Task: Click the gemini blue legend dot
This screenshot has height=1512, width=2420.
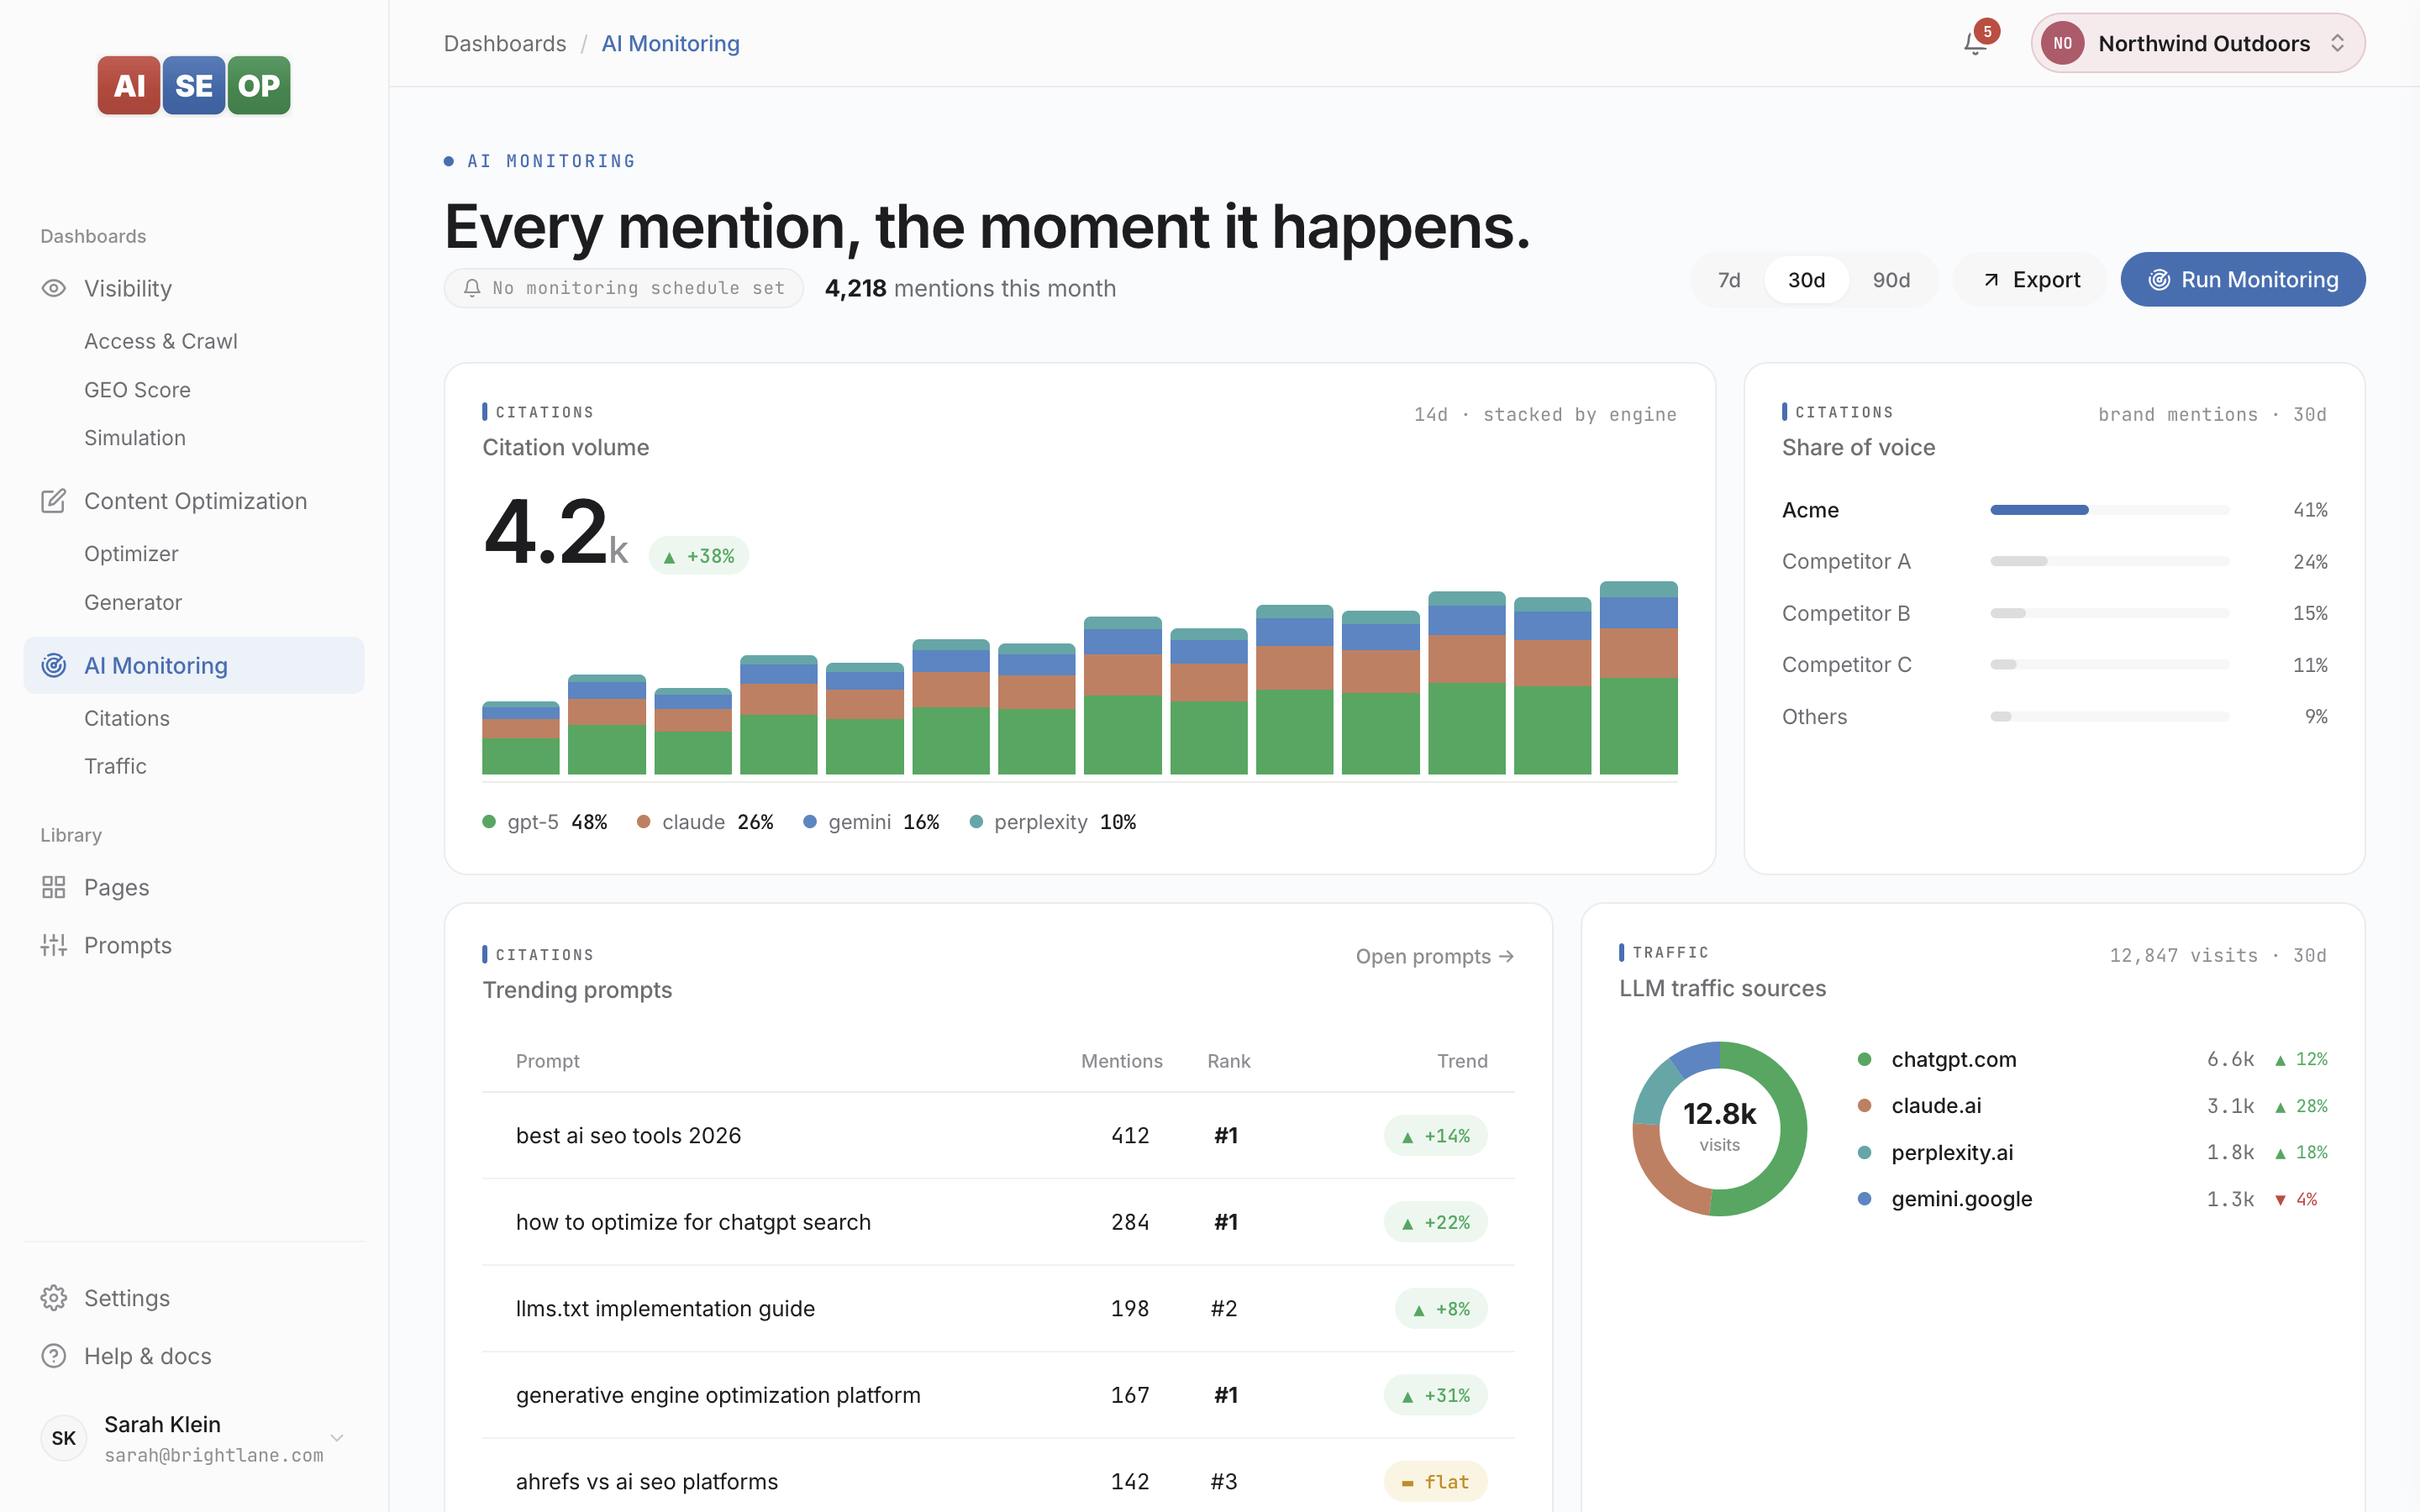Action: click(810, 822)
